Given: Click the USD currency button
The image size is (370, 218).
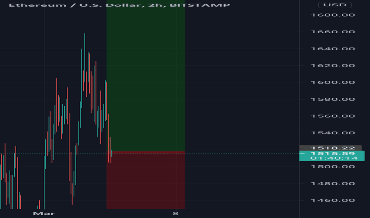Looking at the screenshot, I should pos(335,5).
